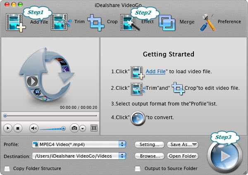Click the Setting... button
Screen dimensions: 248x175
(x=149, y=144)
